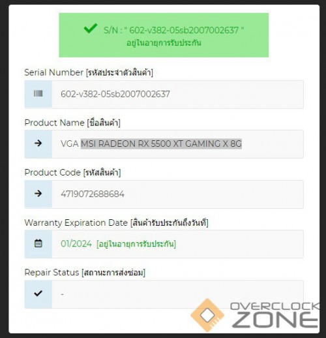Click the OVERCLOCK ZONE watermark text
The width and height of the screenshot is (326, 338).
275,315
